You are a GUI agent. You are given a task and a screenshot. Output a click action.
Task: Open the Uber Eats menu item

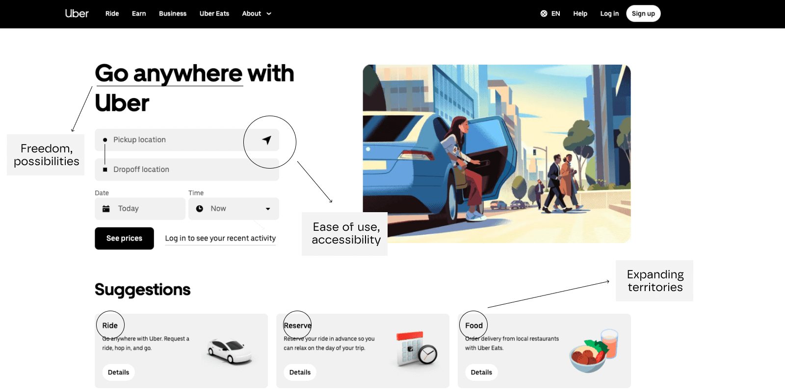point(214,14)
